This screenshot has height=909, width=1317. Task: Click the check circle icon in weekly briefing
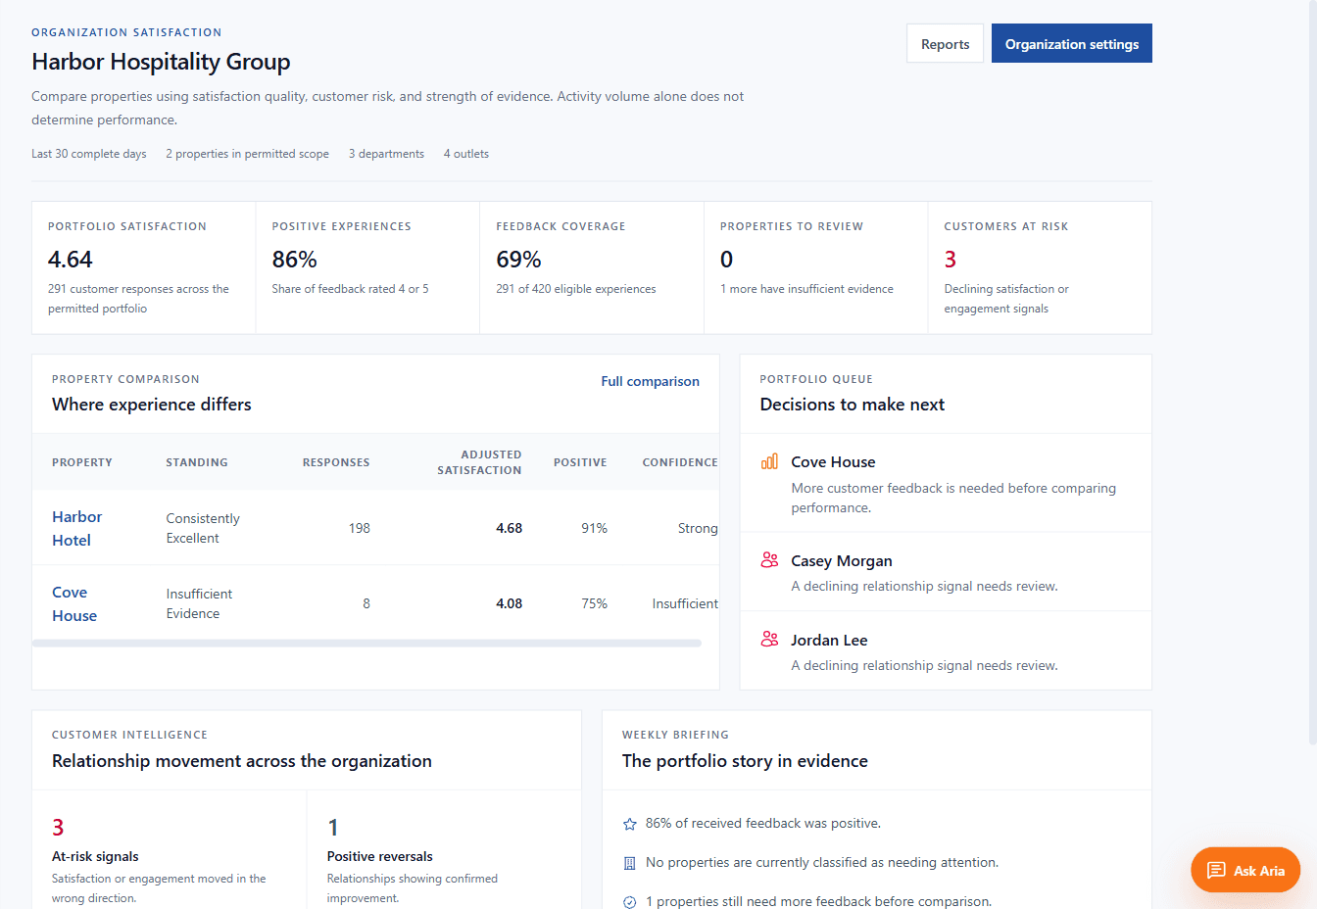[630, 902]
